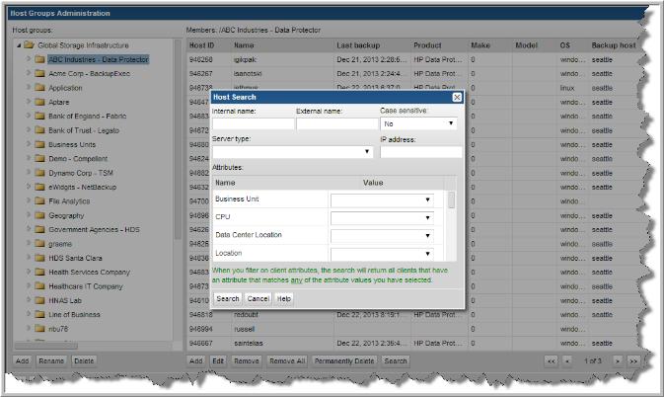
Task: Click the next page arrow
Action: [617, 361]
